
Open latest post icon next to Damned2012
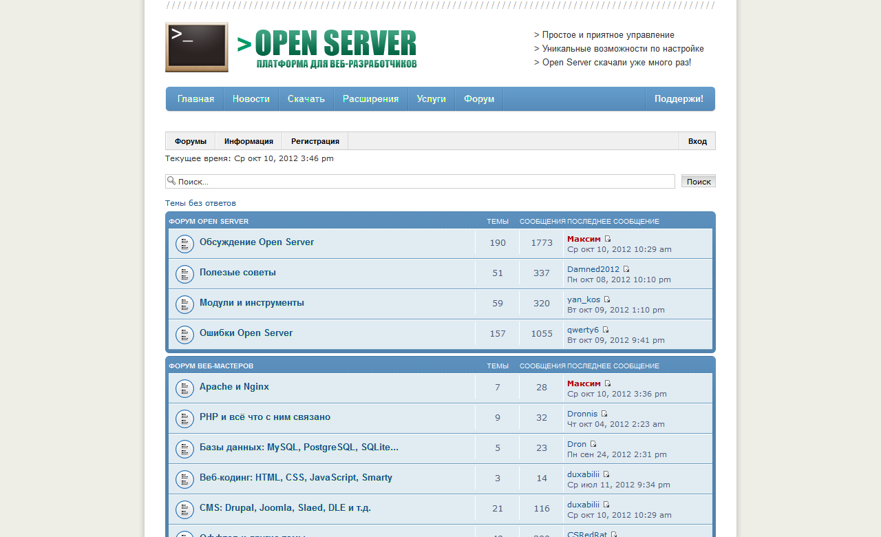tap(626, 269)
